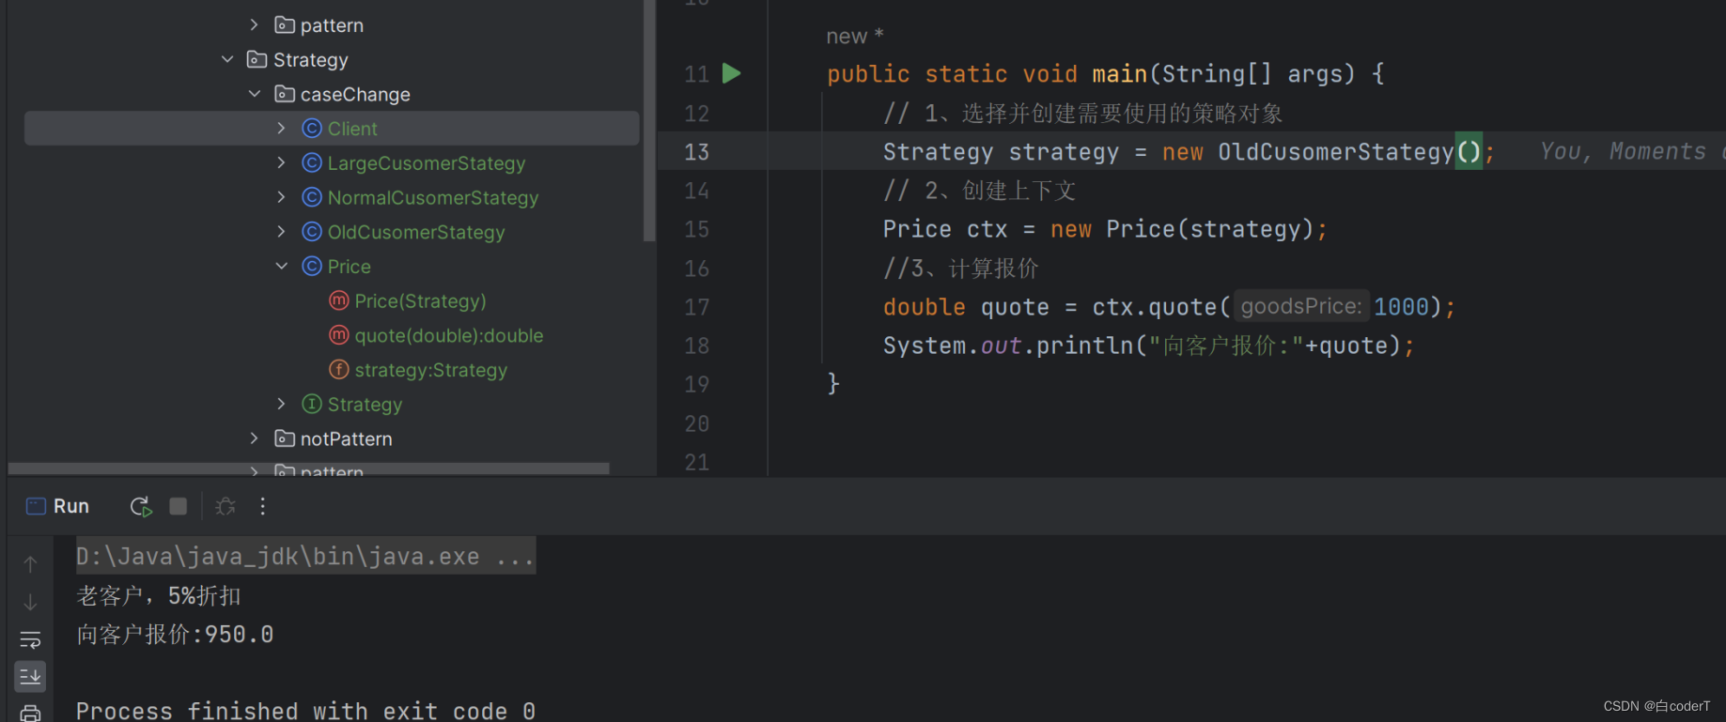The height and width of the screenshot is (722, 1726).
Task: Expand the top pattern folder
Action: click(x=254, y=24)
